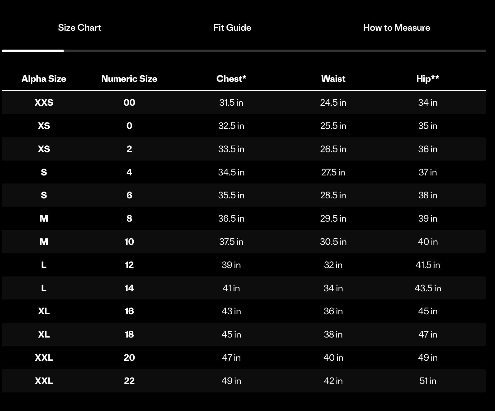
Task: Select numeric size 4 cell
Action: point(129,172)
